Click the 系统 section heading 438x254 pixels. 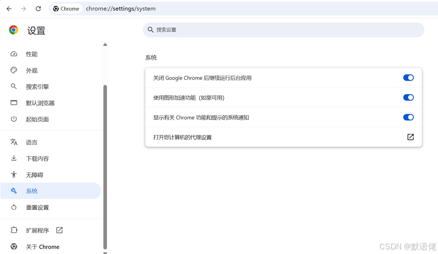coord(151,58)
